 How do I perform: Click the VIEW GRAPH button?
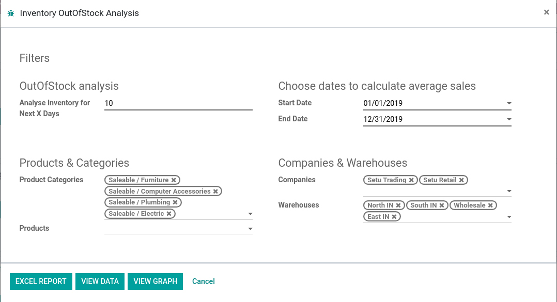coord(155,281)
